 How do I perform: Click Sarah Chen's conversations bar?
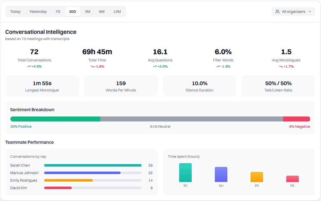[93, 165]
